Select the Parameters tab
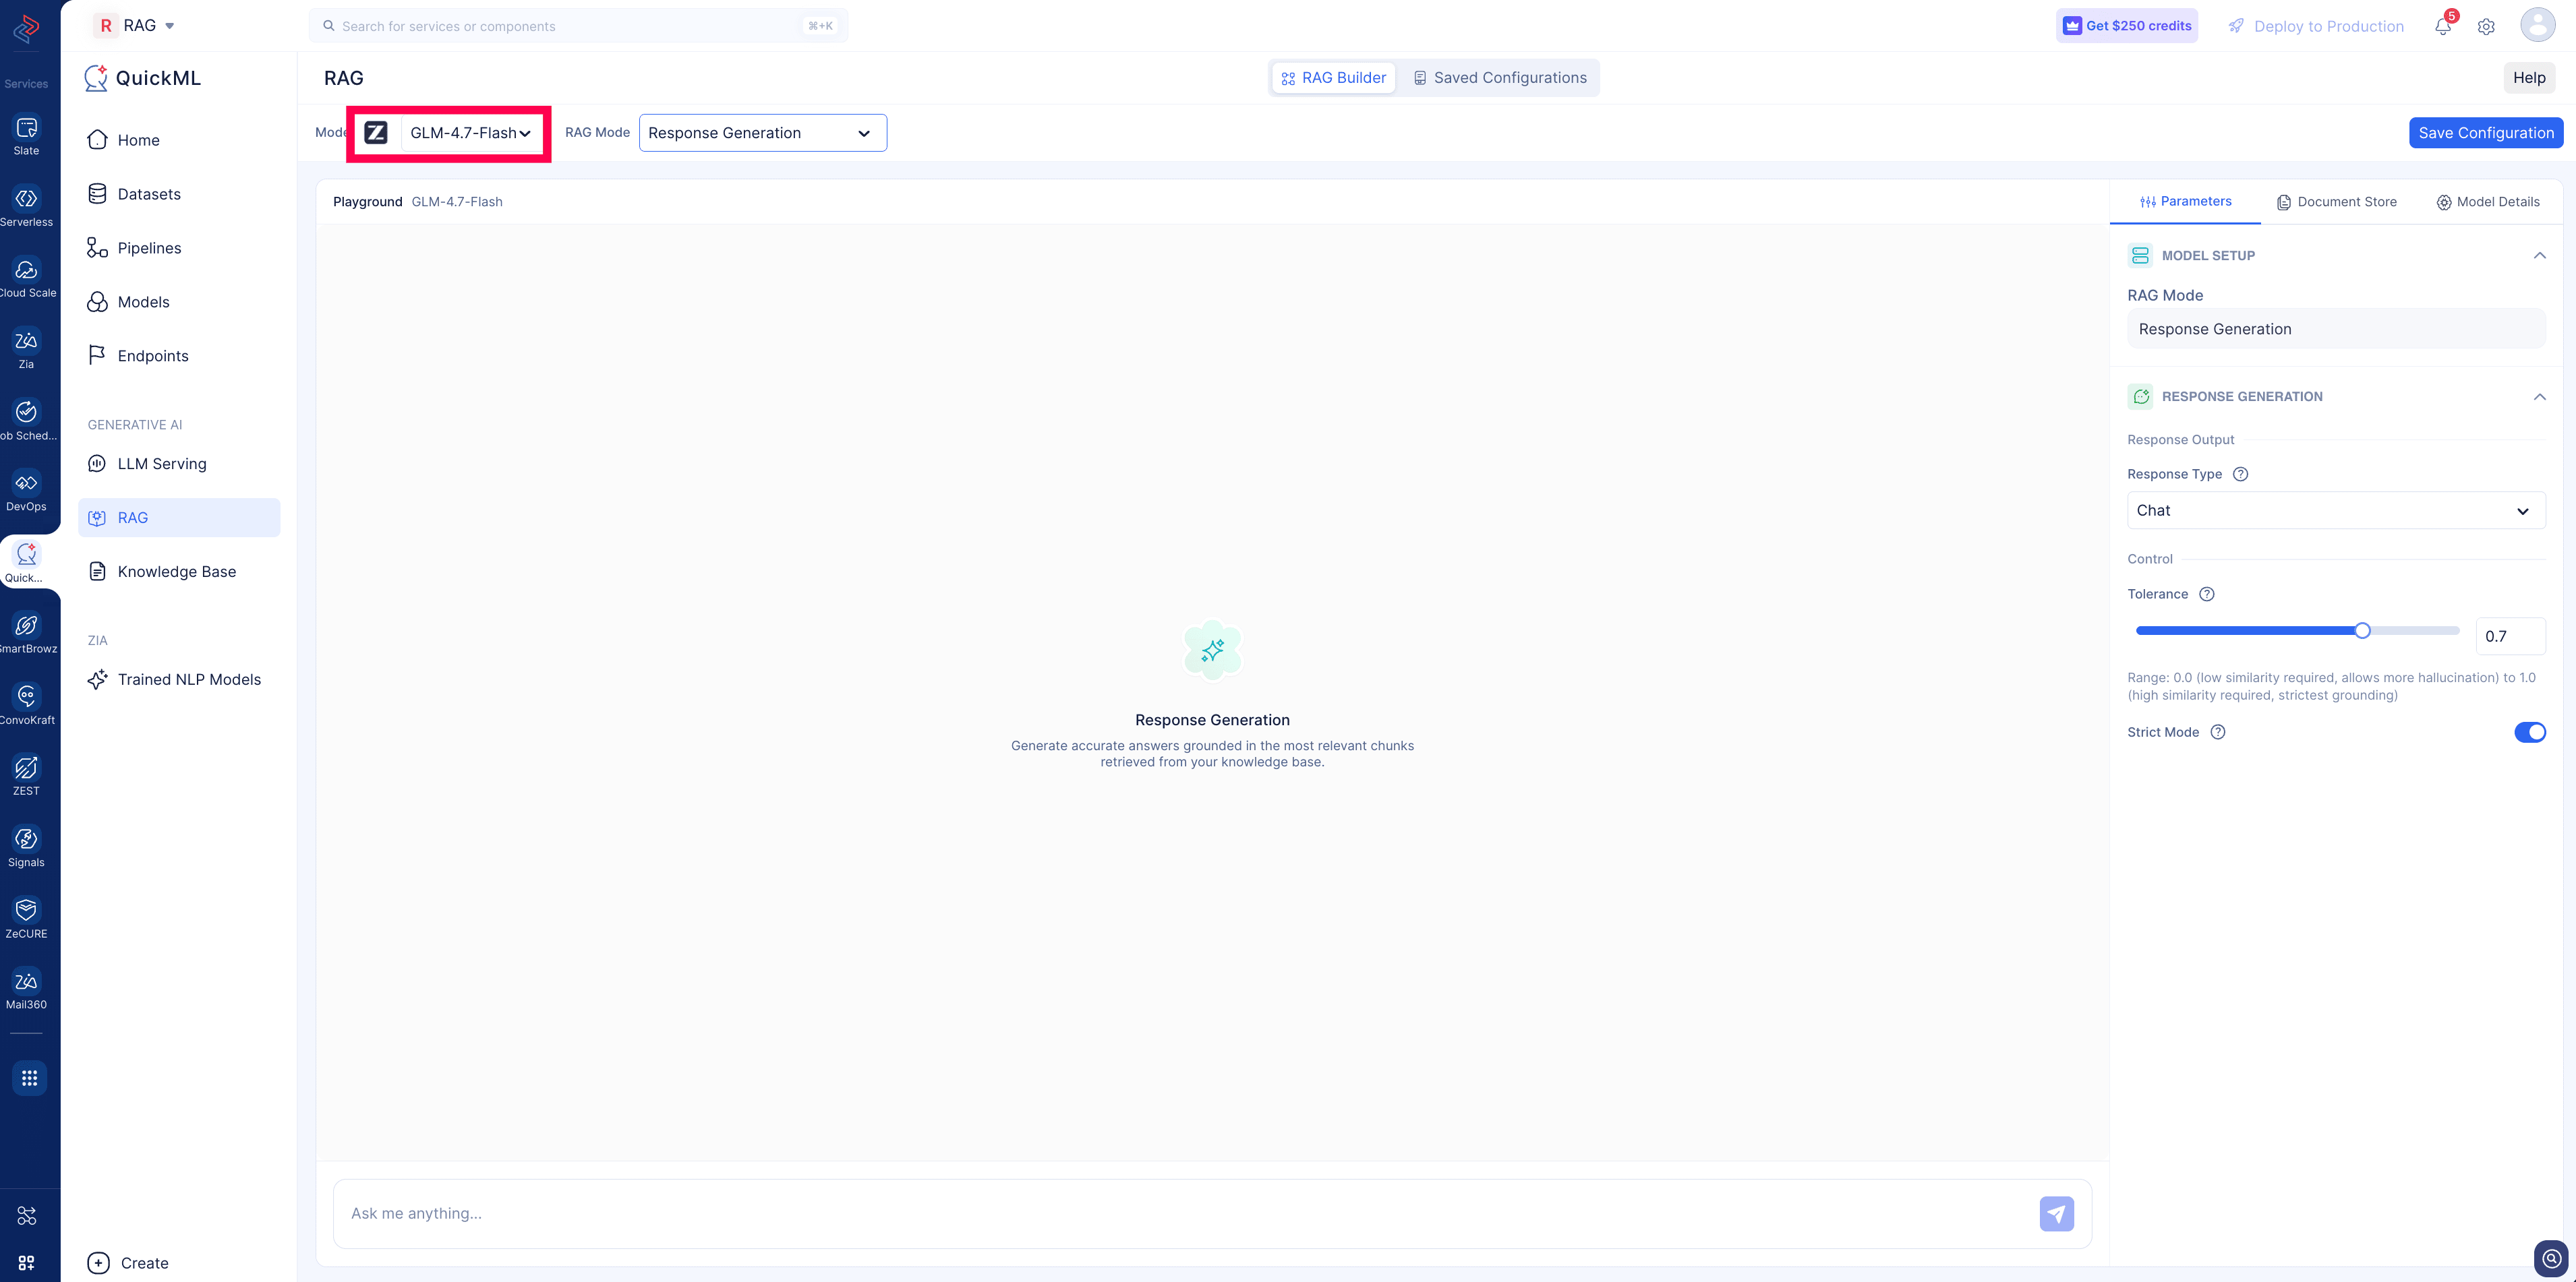 pyautogui.click(x=2185, y=202)
